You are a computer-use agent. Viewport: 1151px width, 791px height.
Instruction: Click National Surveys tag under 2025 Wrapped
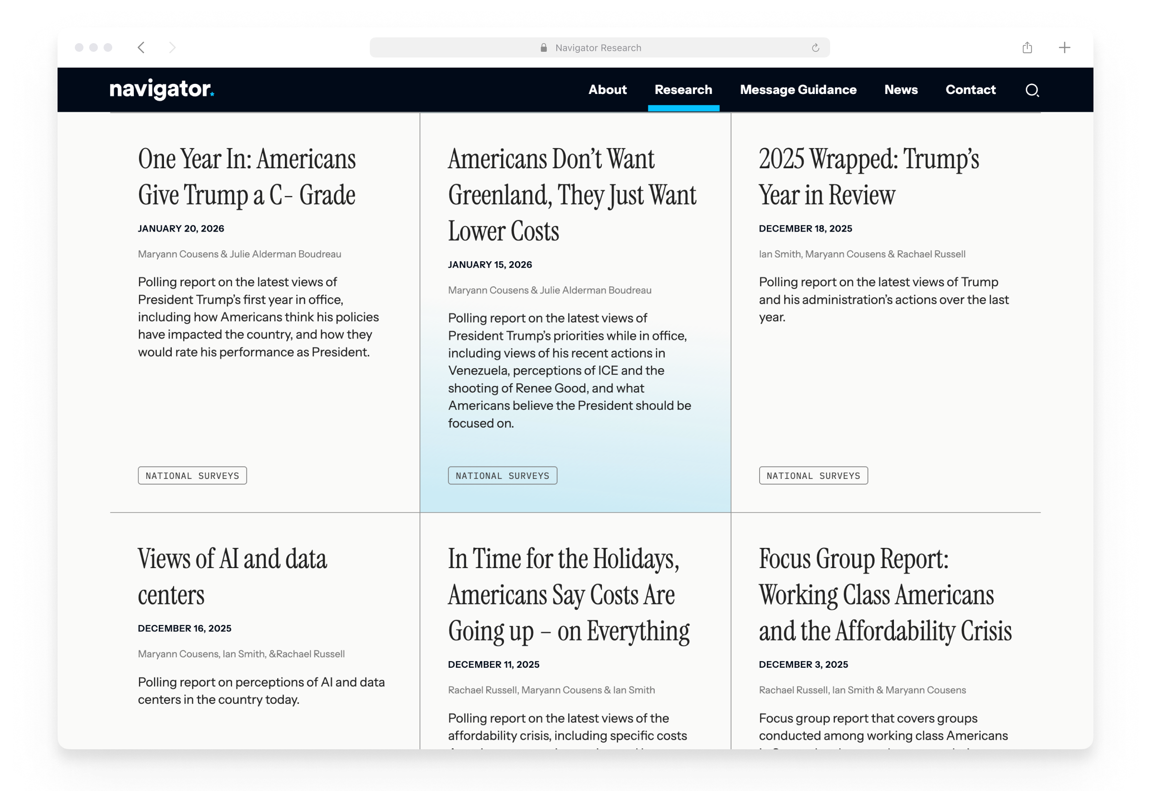[x=813, y=475]
